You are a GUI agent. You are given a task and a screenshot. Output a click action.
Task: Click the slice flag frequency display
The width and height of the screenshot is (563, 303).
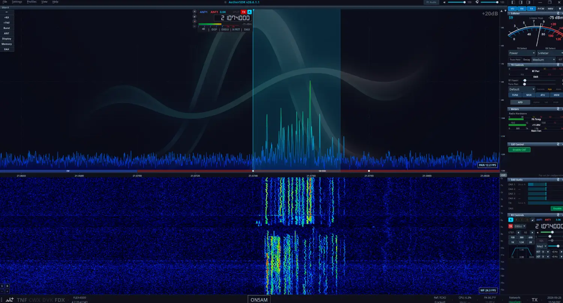point(232,18)
